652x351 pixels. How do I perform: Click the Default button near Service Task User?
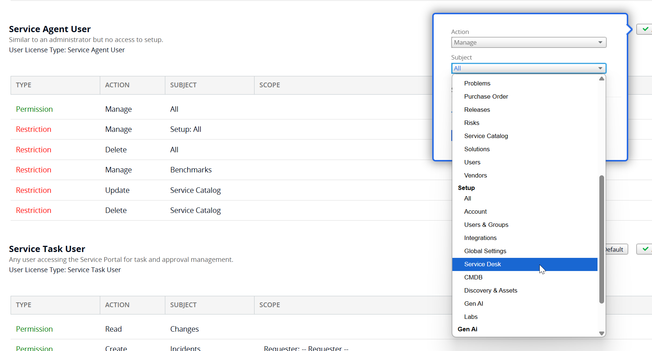(616, 249)
